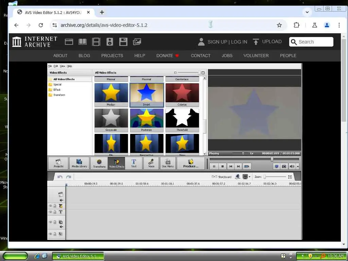Toggle lock on the video overlay track
The height and width of the screenshot is (261, 348).
coord(55,222)
